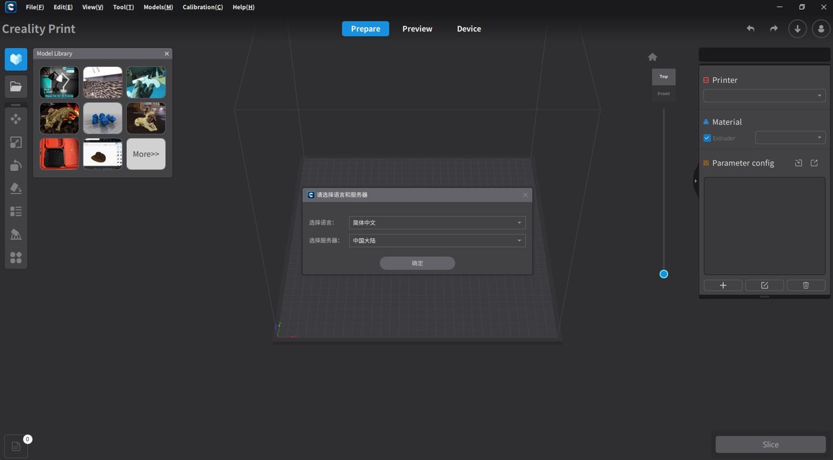Image resolution: width=833 pixels, height=460 pixels.
Task: Select the Scale tool in left toolbar
Action: click(x=16, y=142)
